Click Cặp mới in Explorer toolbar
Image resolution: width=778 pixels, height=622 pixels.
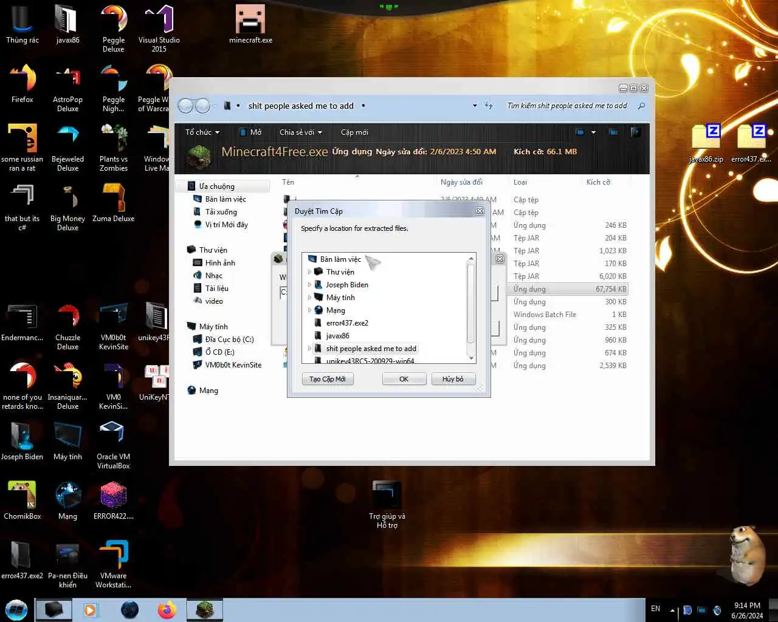tap(354, 132)
